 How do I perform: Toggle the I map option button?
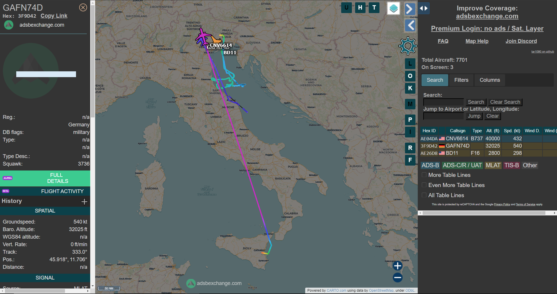tap(410, 132)
